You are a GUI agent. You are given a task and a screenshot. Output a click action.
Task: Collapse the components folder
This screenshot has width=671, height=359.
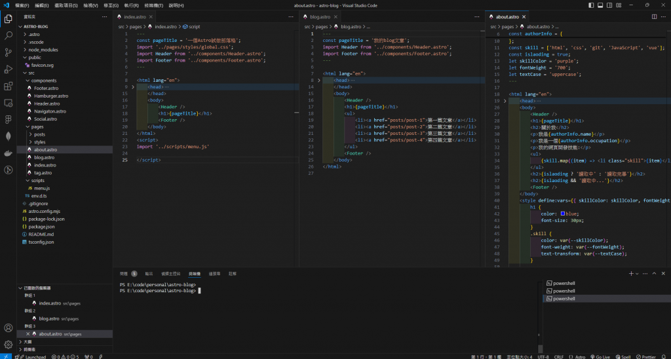pyautogui.click(x=44, y=81)
